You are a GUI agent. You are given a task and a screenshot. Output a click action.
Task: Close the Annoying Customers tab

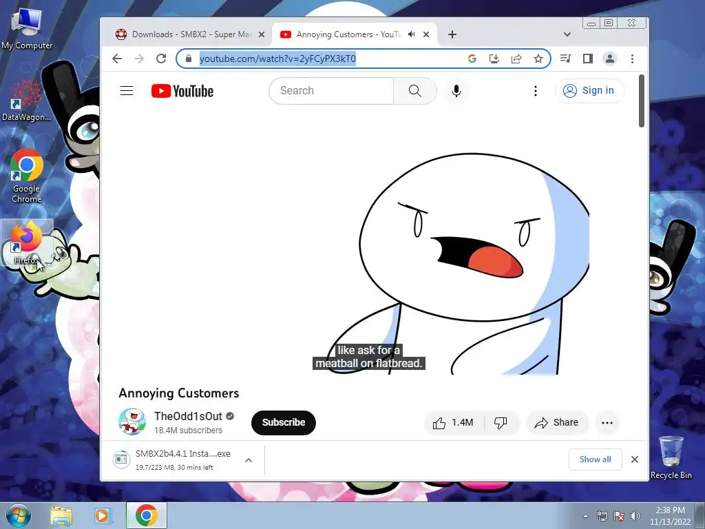pyautogui.click(x=426, y=34)
